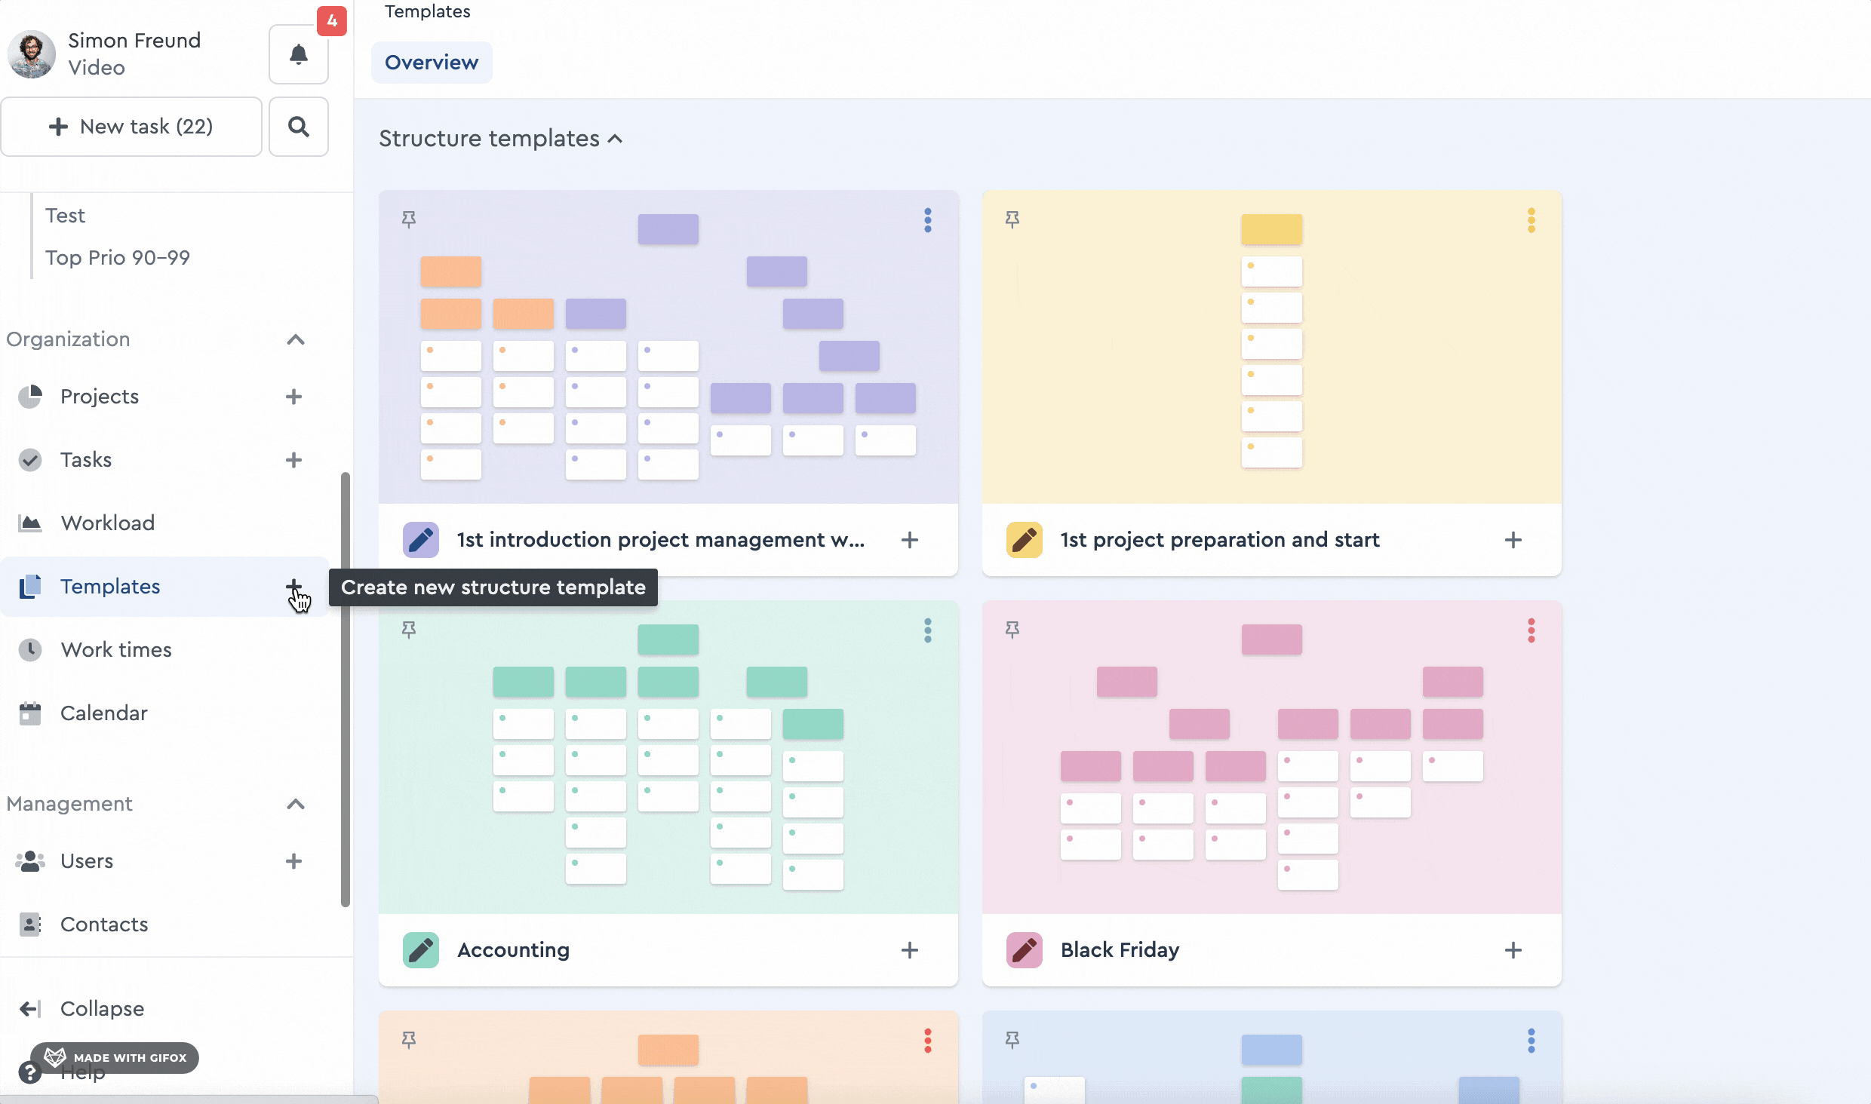Open three-dot menu on Black Friday card

point(1531,630)
